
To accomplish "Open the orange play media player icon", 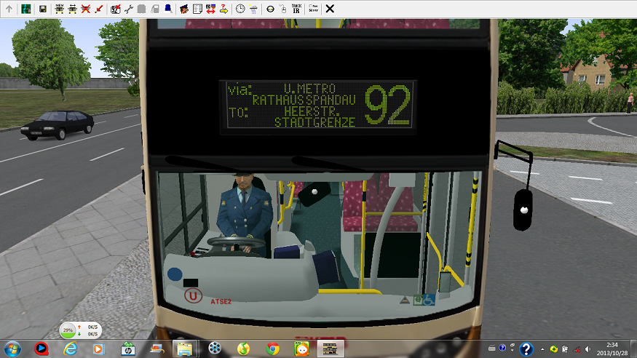I will (99, 349).
